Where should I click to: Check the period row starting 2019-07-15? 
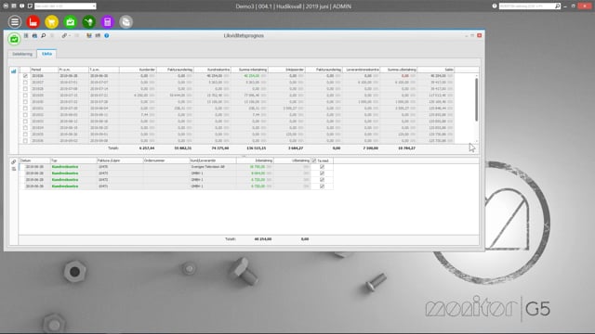tap(25, 95)
